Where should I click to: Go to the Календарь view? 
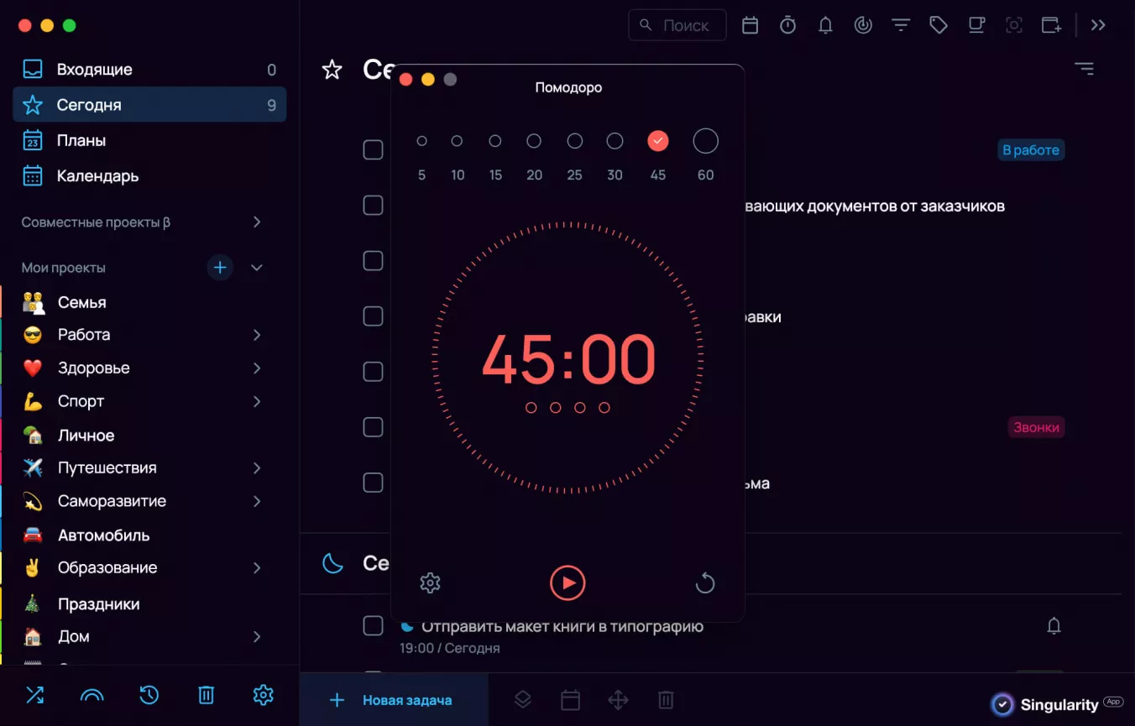pos(97,176)
